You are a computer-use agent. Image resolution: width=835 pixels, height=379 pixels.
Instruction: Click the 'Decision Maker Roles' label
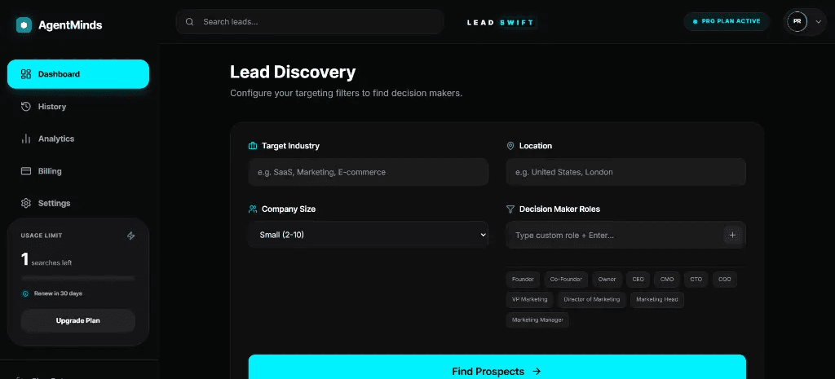559,209
